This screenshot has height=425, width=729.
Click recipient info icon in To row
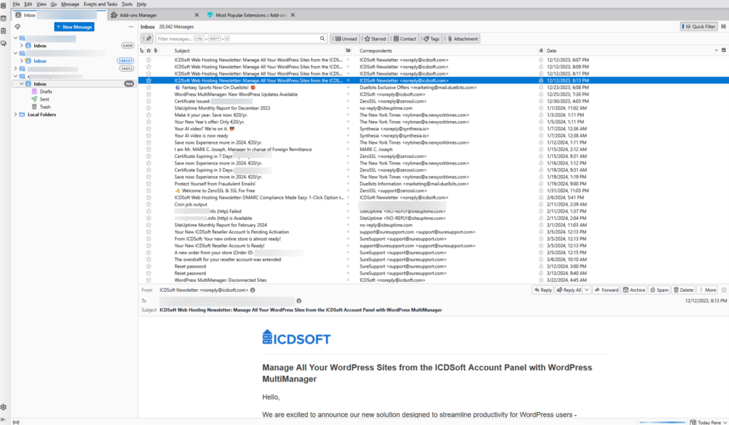[x=298, y=301]
